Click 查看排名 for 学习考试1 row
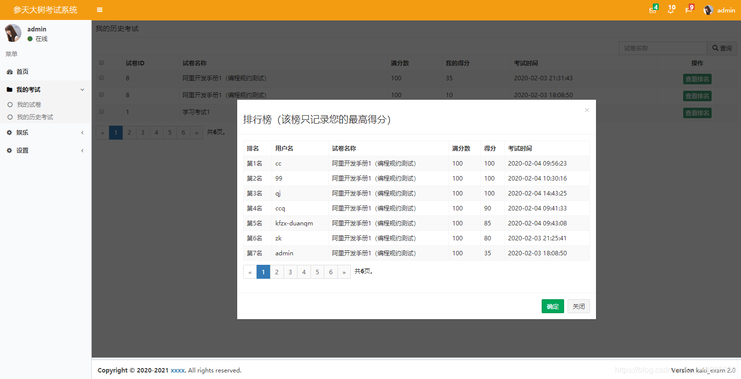This screenshot has width=741, height=379. coord(697,113)
